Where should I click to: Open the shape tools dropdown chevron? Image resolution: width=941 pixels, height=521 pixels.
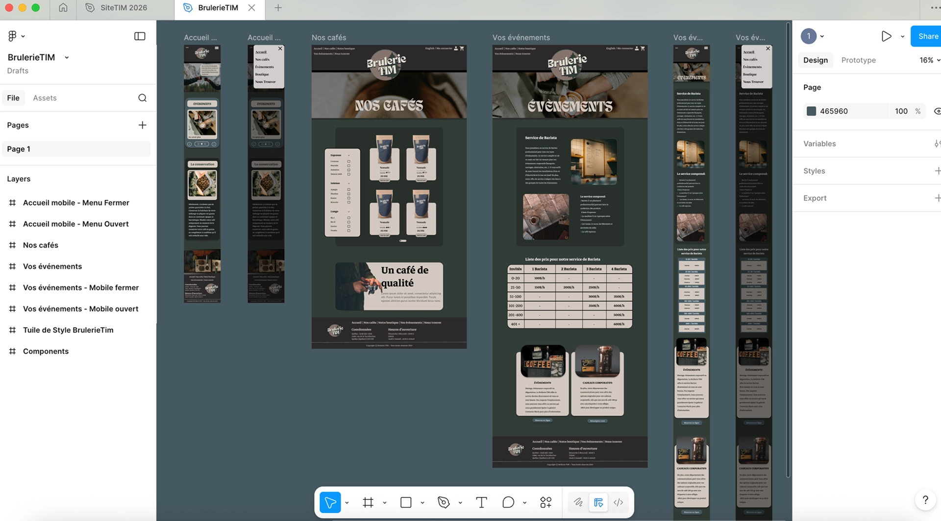[422, 503]
